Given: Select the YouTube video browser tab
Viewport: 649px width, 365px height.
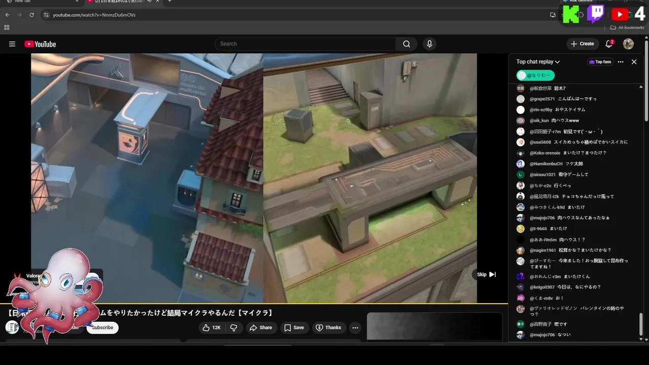Looking at the screenshot, I should pos(124,2).
